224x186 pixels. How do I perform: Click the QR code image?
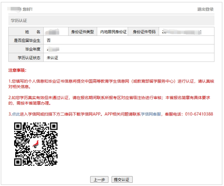[x=36, y=144]
